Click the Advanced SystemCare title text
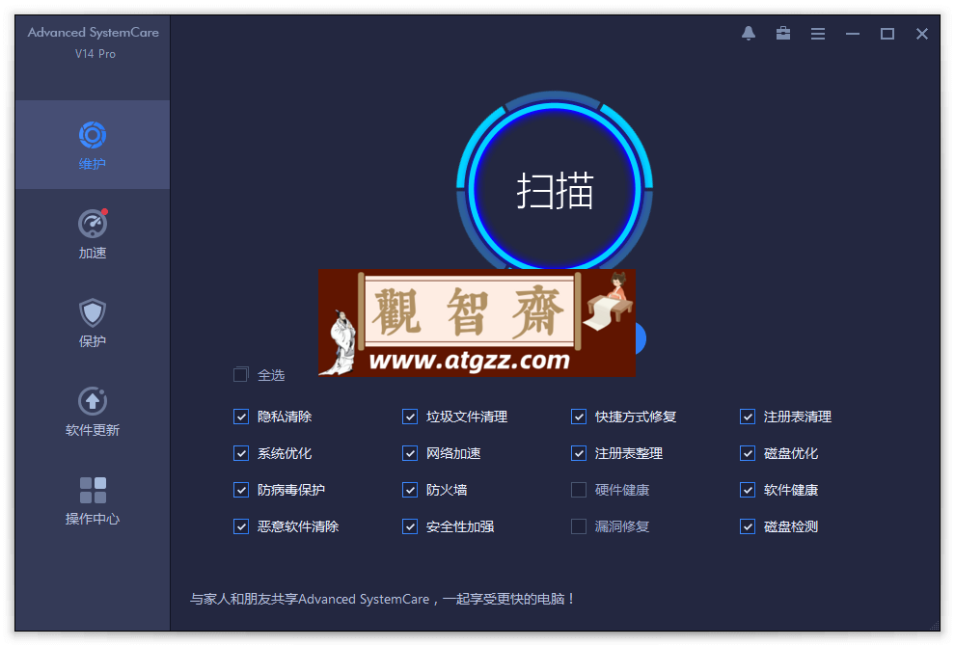This screenshot has width=955, height=646. (x=94, y=32)
